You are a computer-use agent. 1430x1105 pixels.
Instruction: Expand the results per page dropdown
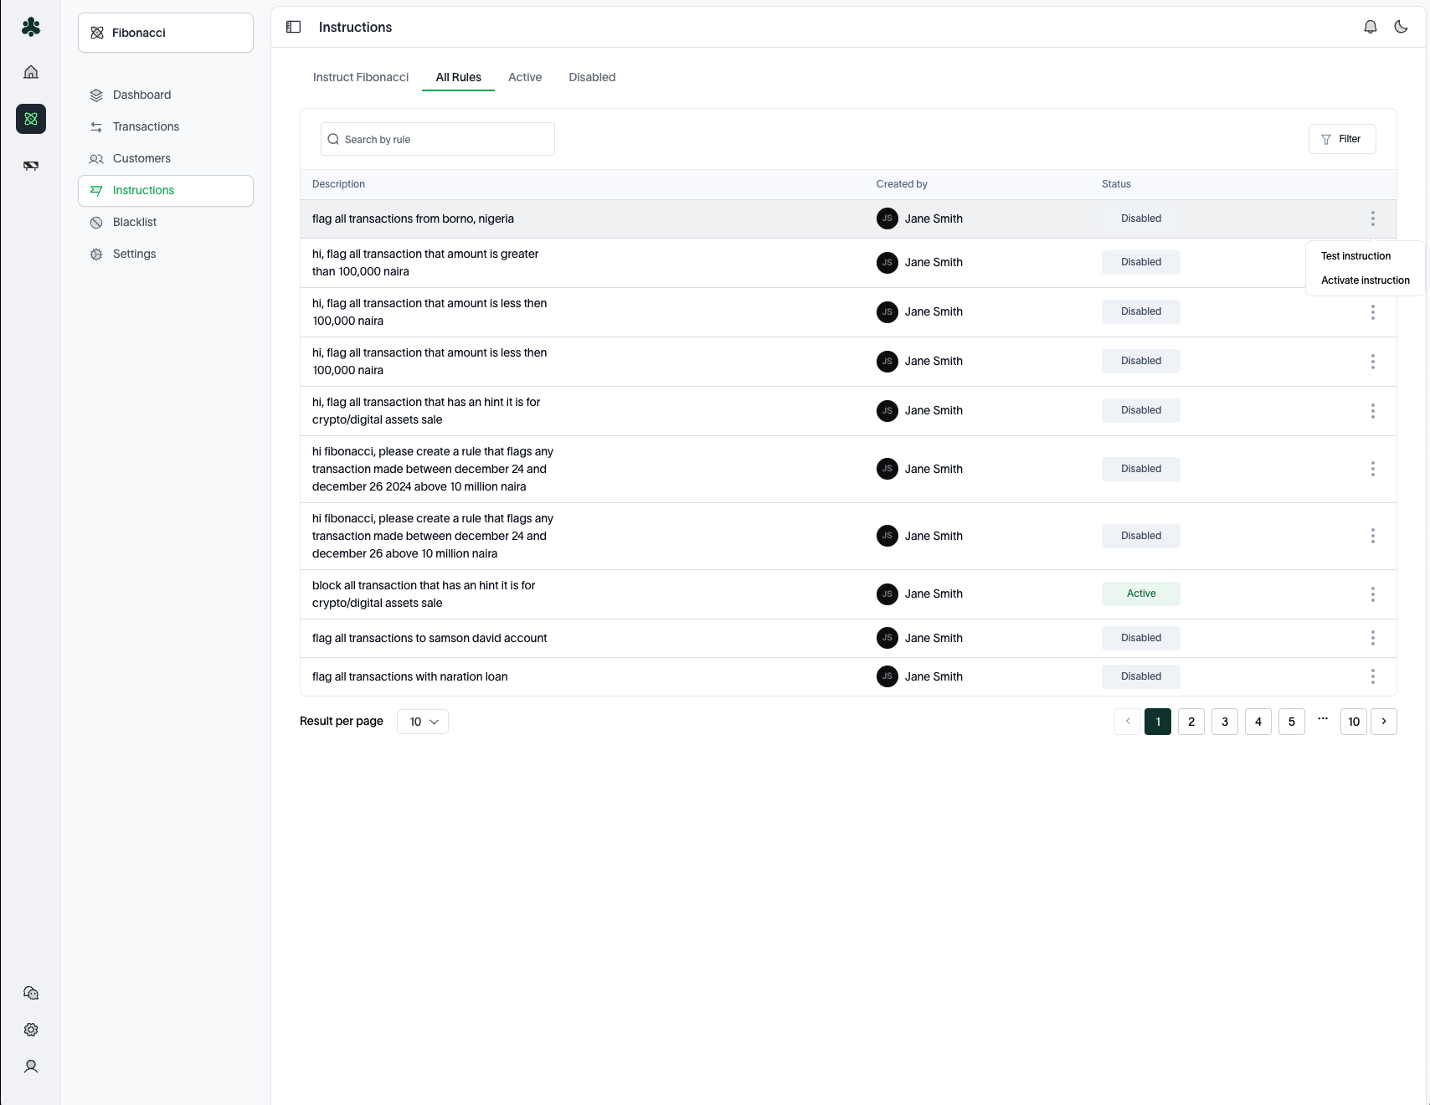coord(423,722)
